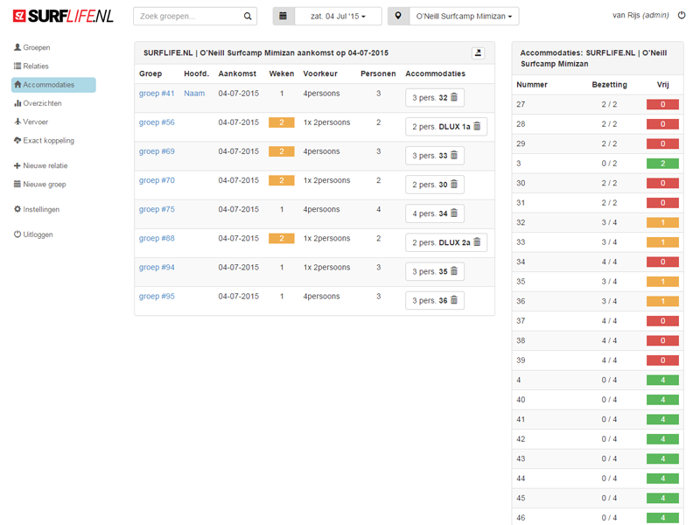Screen dimensions: 700x525
Task: Delete DLUX 2a assignment trash icon
Action: [x=477, y=242]
